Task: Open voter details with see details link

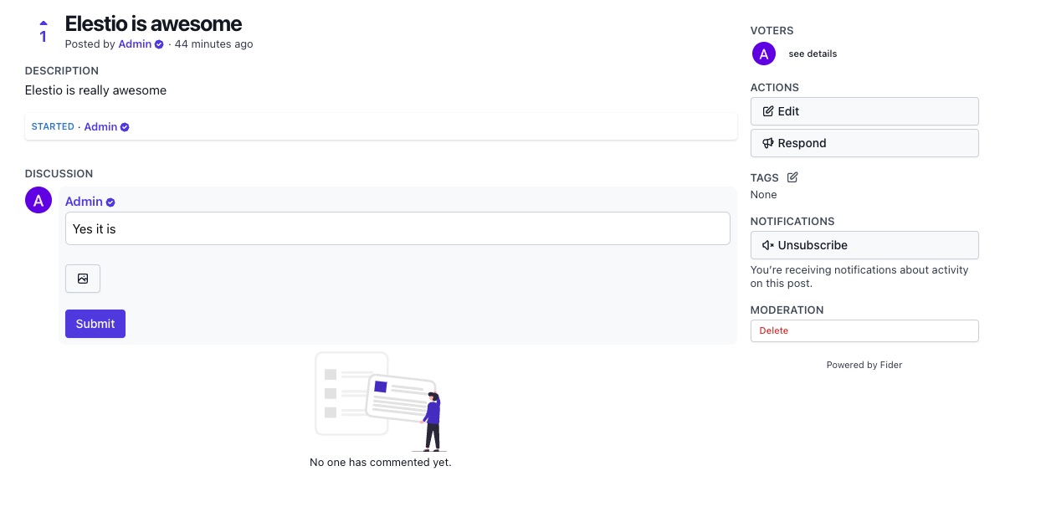Action: point(812,54)
